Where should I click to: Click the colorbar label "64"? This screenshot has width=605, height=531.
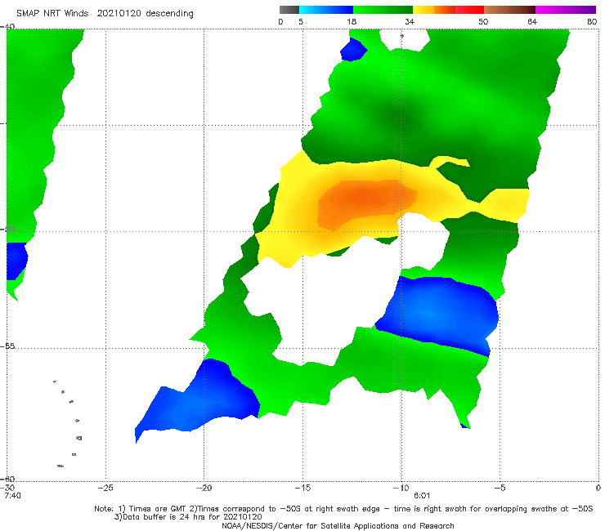(x=532, y=21)
